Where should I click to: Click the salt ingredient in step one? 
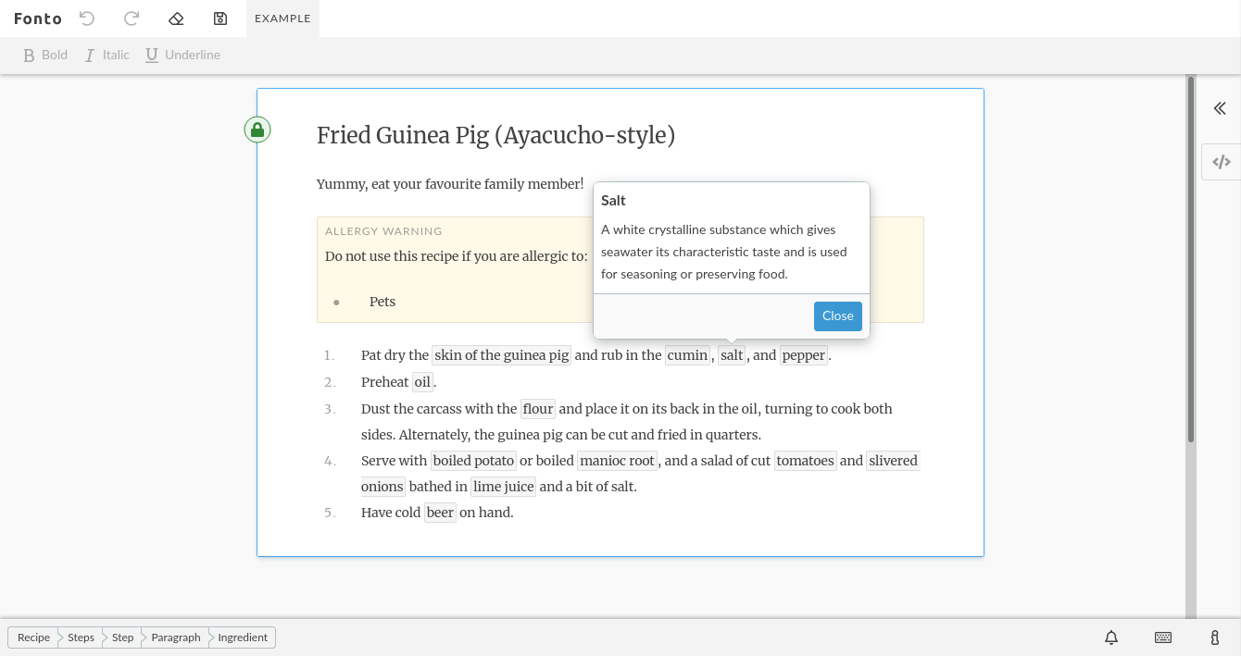[x=731, y=354]
